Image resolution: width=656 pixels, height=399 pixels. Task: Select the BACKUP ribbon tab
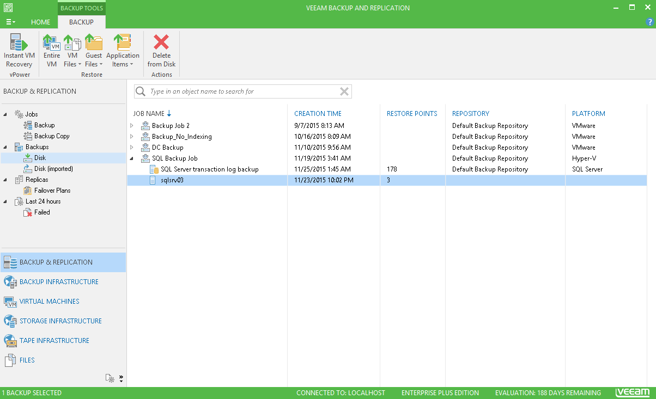[81, 22]
